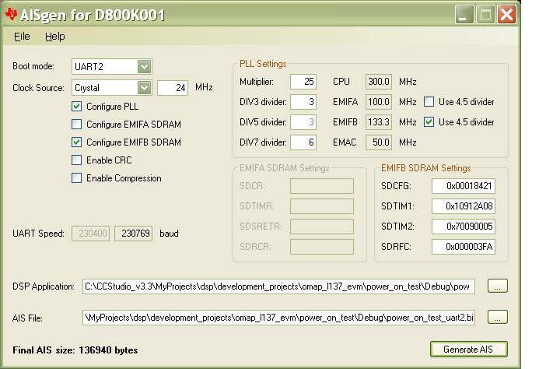Click the CPU 300.0 MHz value box
This screenshot has height=369, width=560.
(x=379, y=82)
